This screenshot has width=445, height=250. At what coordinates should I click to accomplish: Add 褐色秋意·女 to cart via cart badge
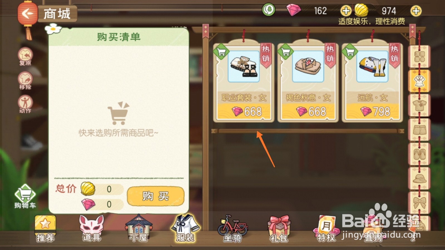[286, 52]
